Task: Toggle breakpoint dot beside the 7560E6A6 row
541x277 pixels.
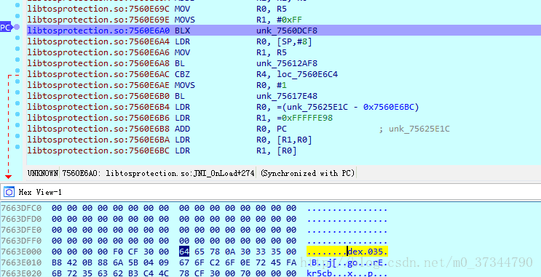Action: (17, 49)
